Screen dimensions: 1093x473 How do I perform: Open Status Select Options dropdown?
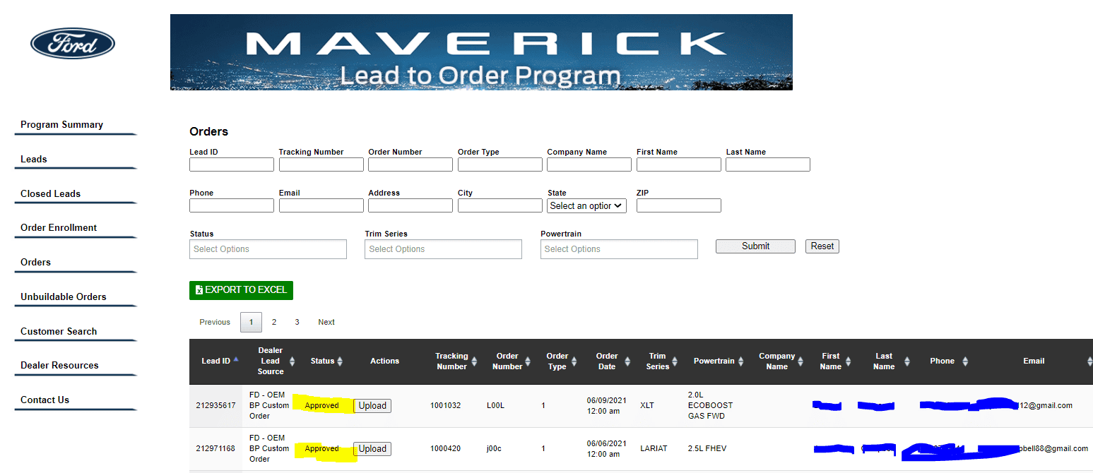point(268,249)
